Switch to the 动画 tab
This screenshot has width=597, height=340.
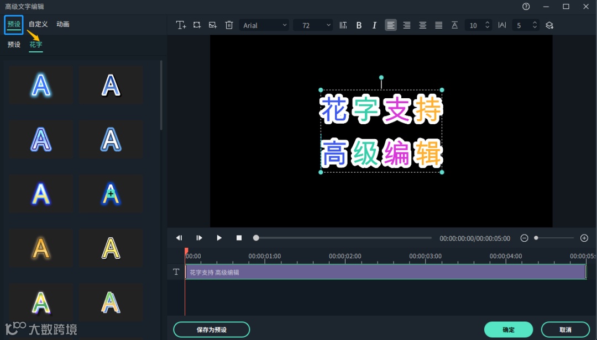[63, 24]
